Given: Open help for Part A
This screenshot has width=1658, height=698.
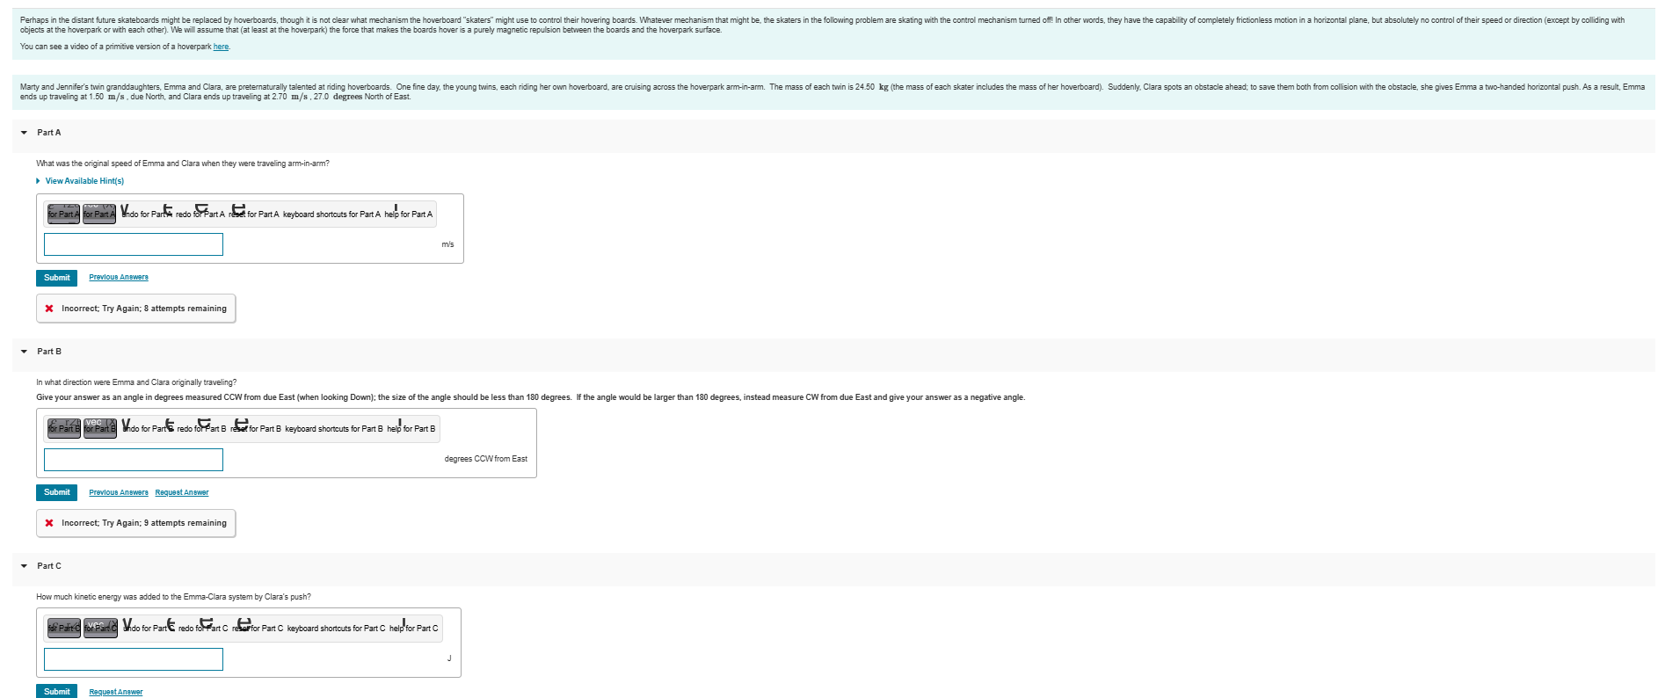Looking at the screenshot, I should (x=408, y=214).
